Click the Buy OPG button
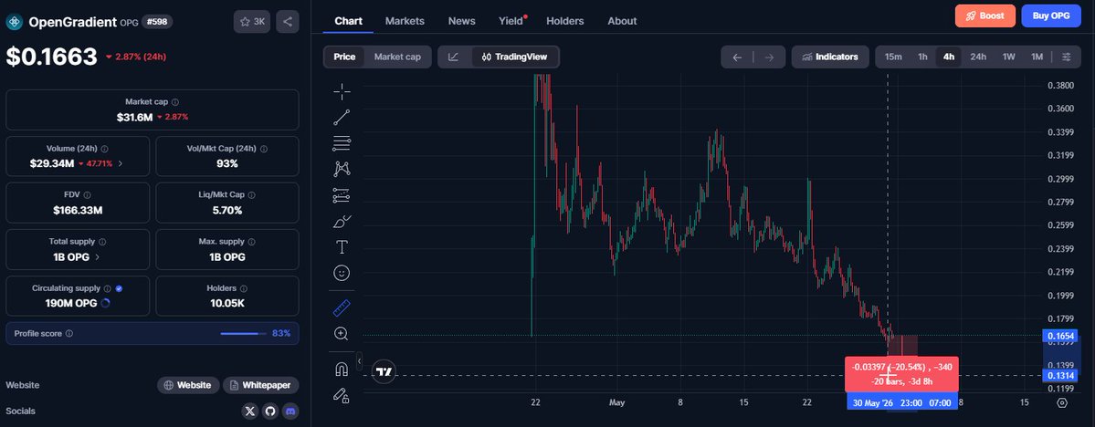This screenshot has height=427, width=1095. point(1051,16)
